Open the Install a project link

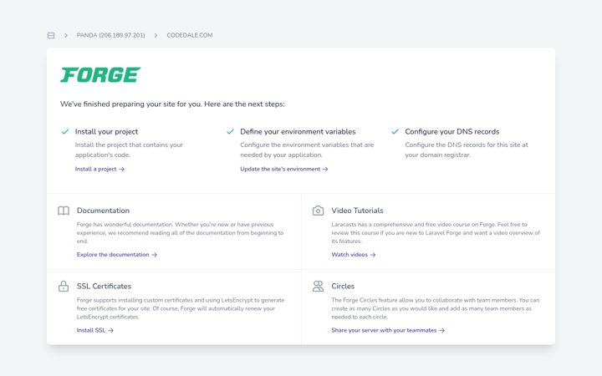[x=99, y=169]
